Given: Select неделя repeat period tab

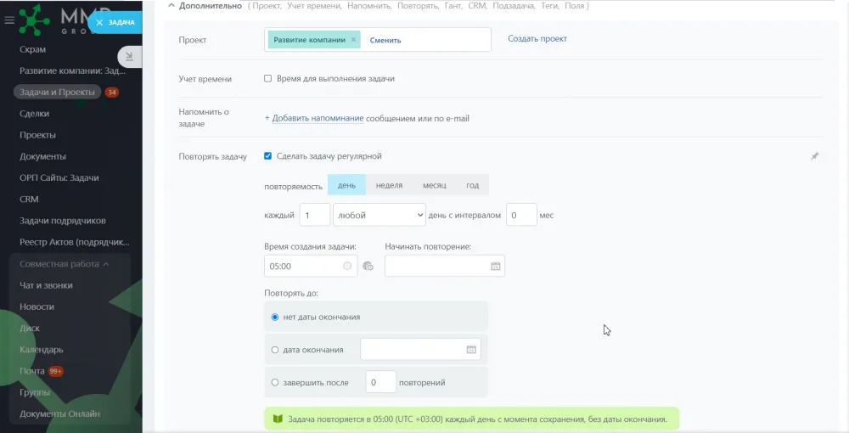Looking at the screenshot, I should point(389,185).
